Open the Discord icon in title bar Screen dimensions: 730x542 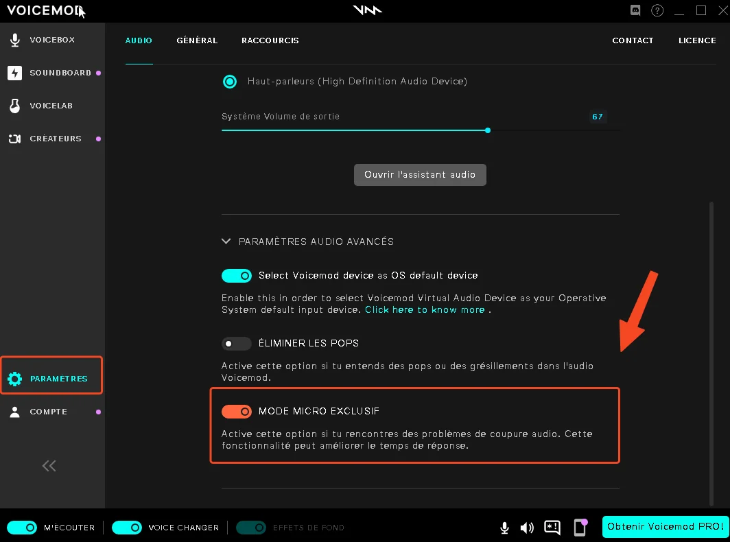635,10
